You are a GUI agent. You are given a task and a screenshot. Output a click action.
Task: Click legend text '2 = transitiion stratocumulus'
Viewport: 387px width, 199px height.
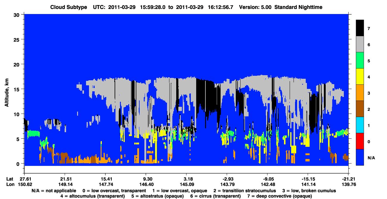(245, 190)
